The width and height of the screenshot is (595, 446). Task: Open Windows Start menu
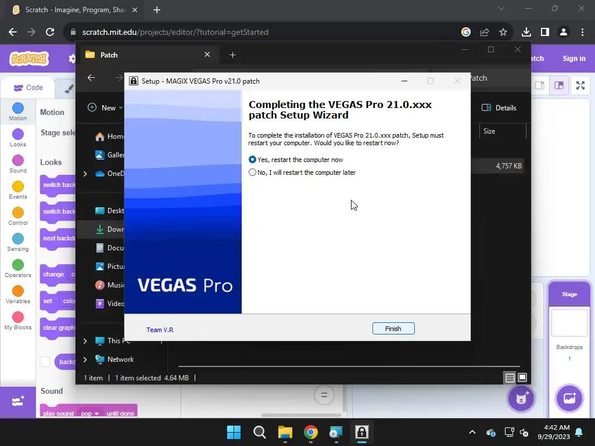(234, 432)
